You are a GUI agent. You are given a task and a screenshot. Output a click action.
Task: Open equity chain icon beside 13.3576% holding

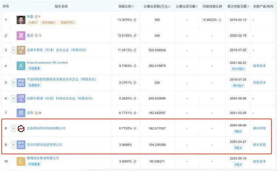click(135, 20)
